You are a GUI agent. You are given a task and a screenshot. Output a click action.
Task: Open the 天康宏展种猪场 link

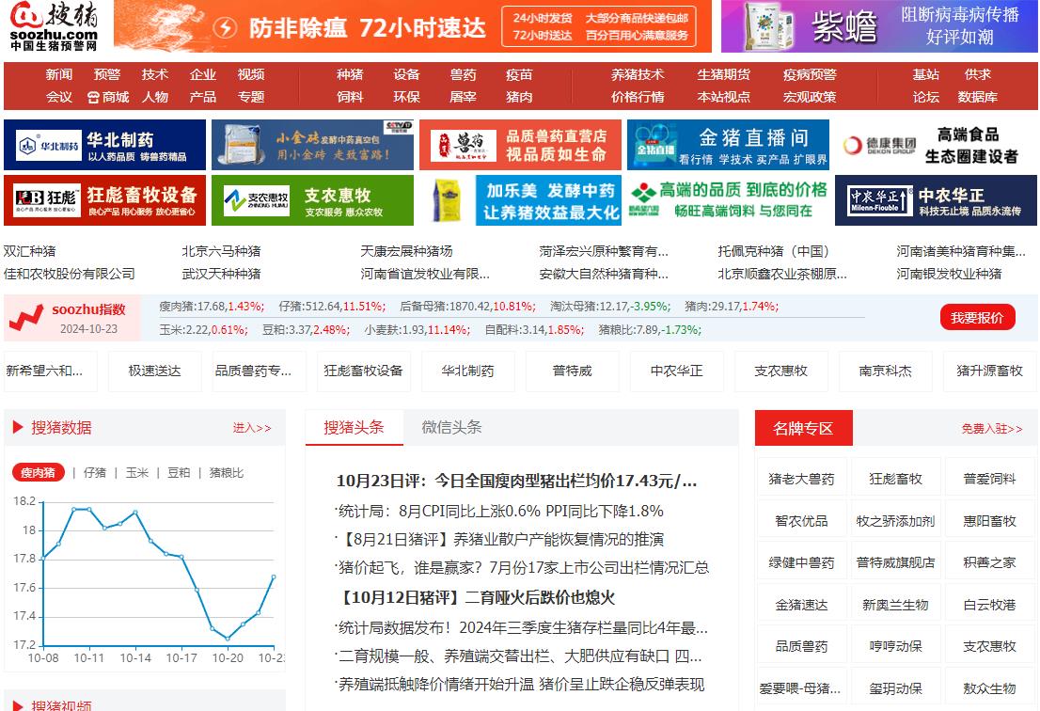[x=406, y=251]
